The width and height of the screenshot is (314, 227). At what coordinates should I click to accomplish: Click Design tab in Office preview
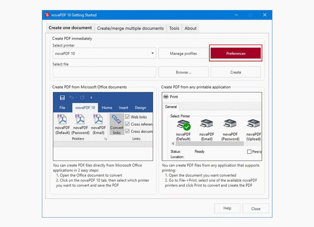pos(141,108)
